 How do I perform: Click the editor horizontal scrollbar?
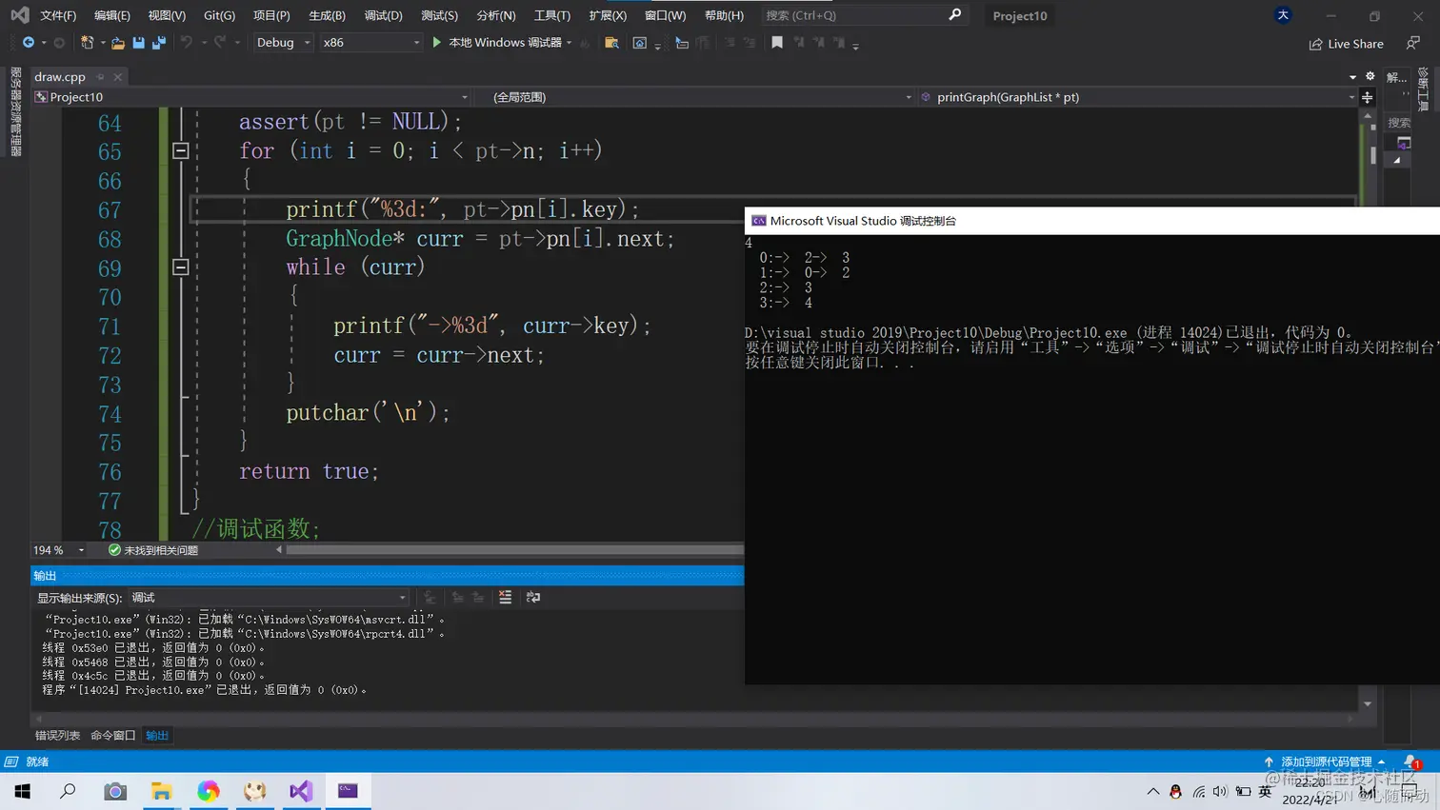click(x=514, y=550)
